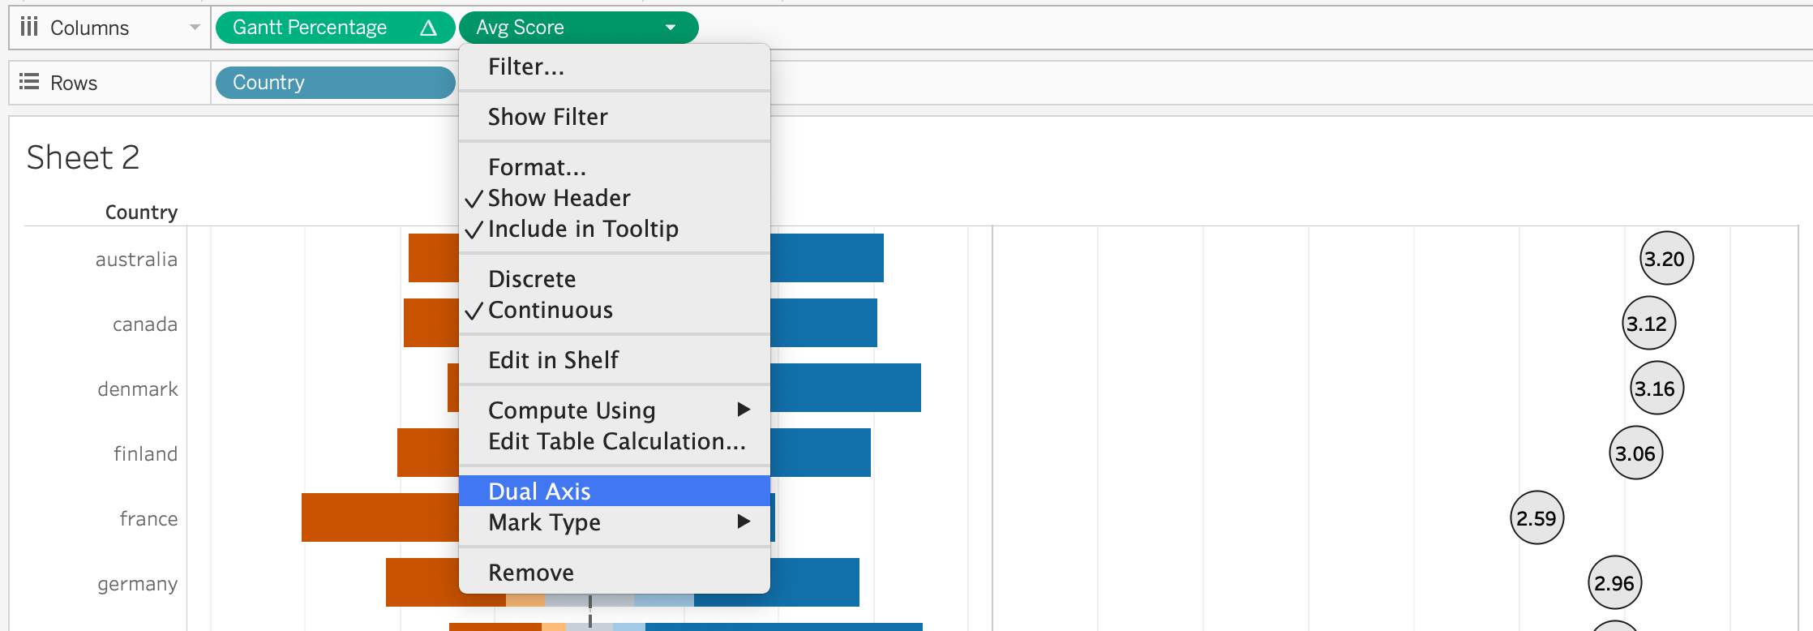Click the 2.59 circle mark for france

(x=1537, y=518)
